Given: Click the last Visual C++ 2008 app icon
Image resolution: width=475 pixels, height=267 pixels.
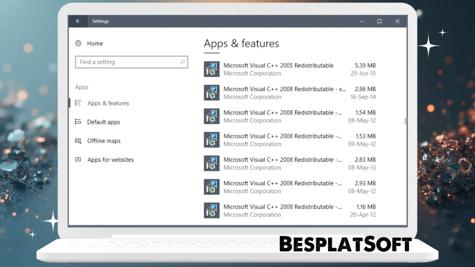Looking at the screenshot, I should pyautogui.click(x=212, y=210).
